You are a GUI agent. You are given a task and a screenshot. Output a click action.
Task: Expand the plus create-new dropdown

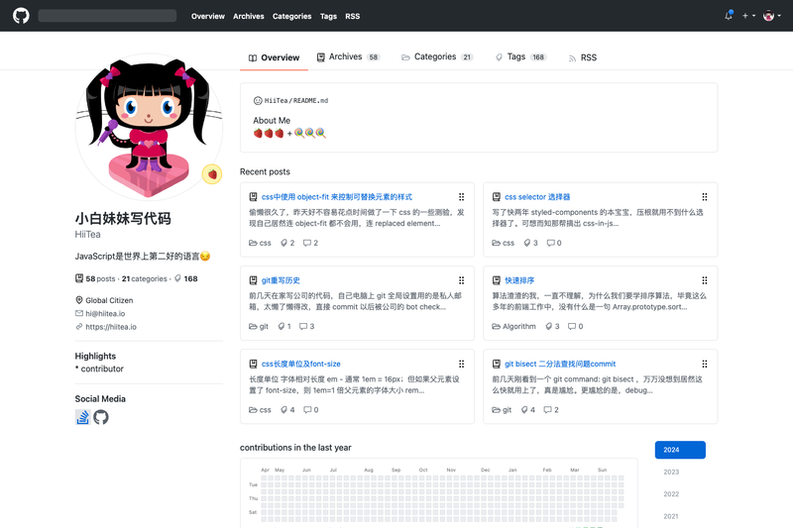748,16
